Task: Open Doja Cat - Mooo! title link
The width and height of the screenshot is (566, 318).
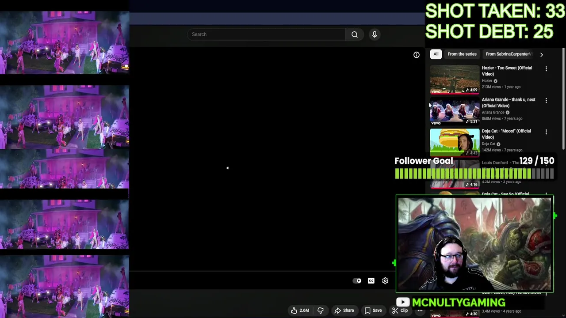Action: tap(506, 134)
